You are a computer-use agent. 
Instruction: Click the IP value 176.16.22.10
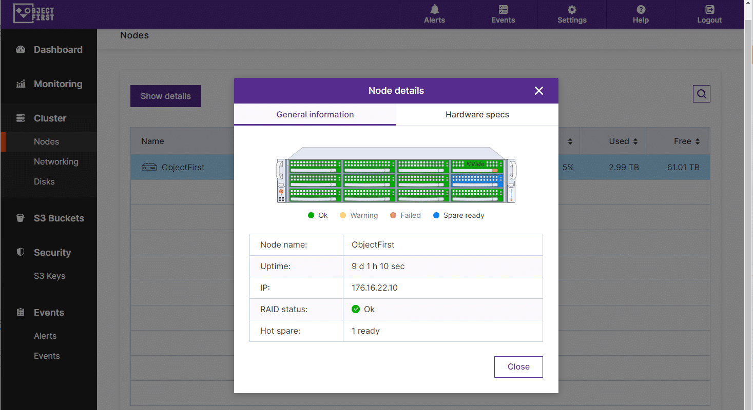pos(374,288)
